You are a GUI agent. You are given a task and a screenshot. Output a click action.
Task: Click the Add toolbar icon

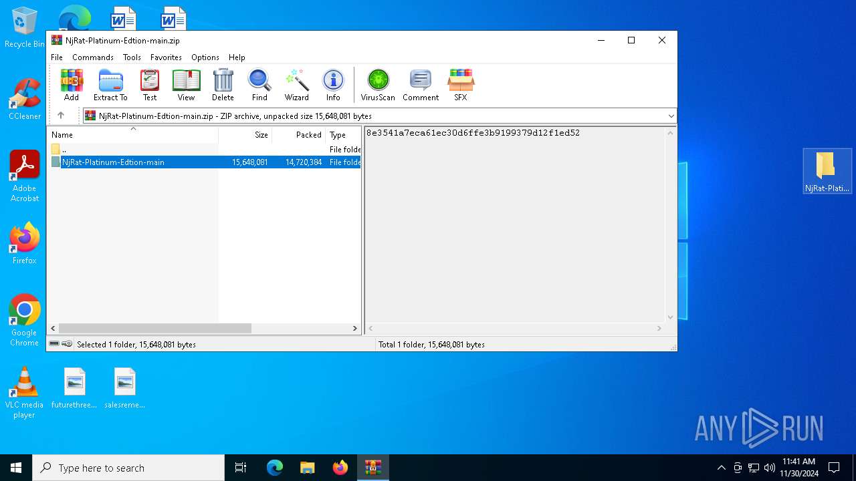pos(72,85)
